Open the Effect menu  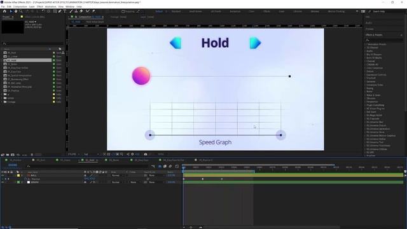tap(40, 6)
